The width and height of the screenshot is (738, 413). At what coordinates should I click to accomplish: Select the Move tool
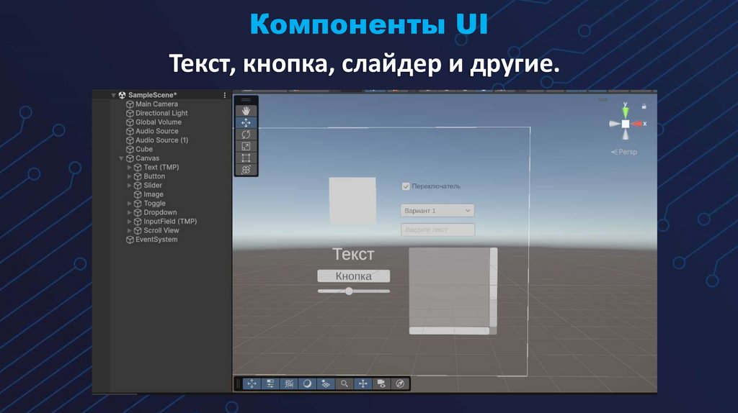pos(246,122)
